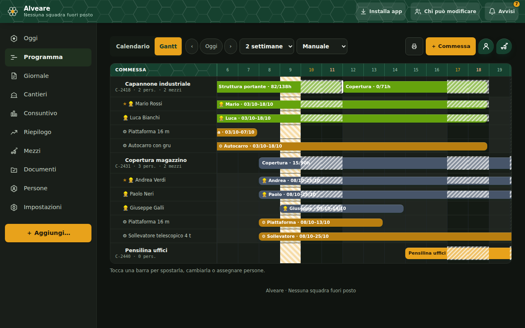The height and width of the screenshot is (328, 525).
Task: Click the Pensilina uffici Gantt bar
Action: (x=458, y=253)
